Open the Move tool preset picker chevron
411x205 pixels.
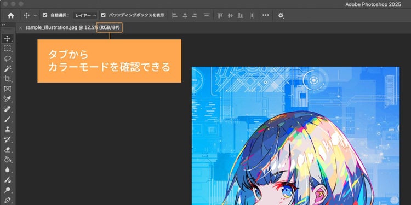[x=35, y=15]
